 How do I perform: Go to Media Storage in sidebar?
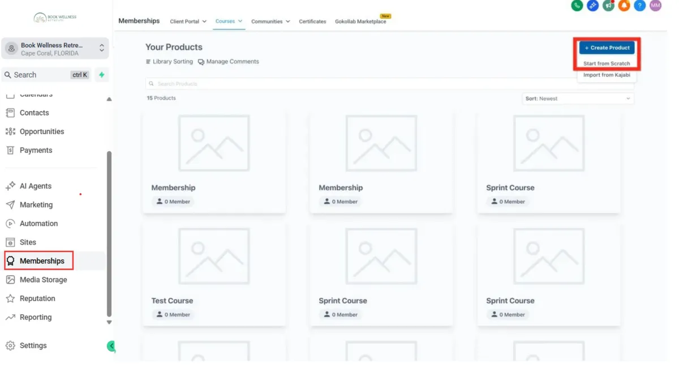(x=43, y=280)
